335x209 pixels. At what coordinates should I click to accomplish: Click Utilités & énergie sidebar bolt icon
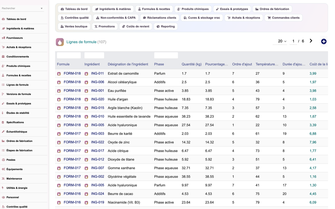tap(3, 188)
